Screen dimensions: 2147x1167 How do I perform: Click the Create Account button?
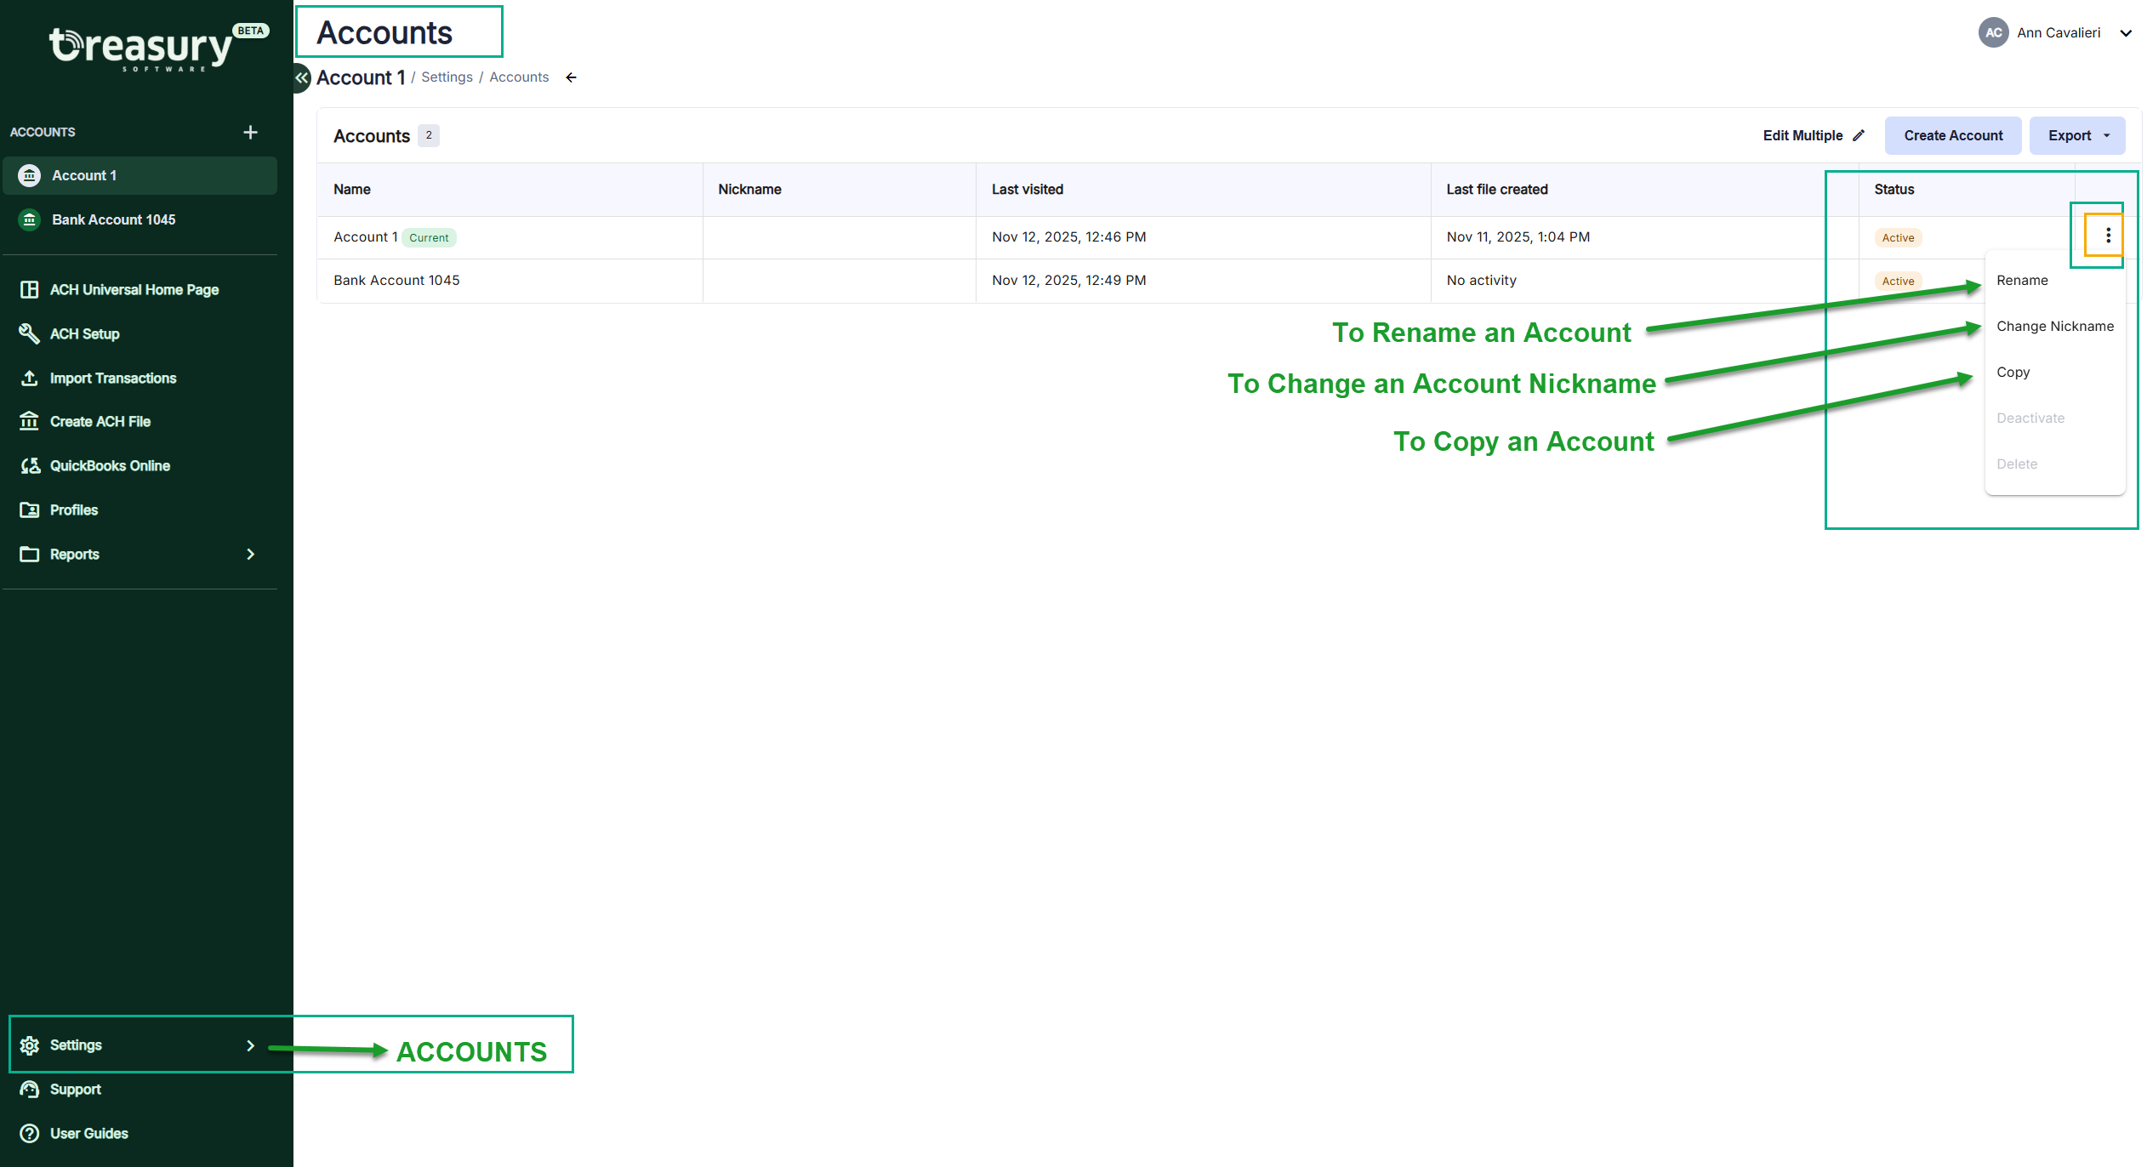(x=1952, y=135)
